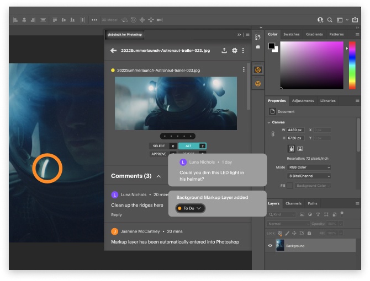
Task: Toggle pixel layer filter in Layers
Action: (302, 214)
